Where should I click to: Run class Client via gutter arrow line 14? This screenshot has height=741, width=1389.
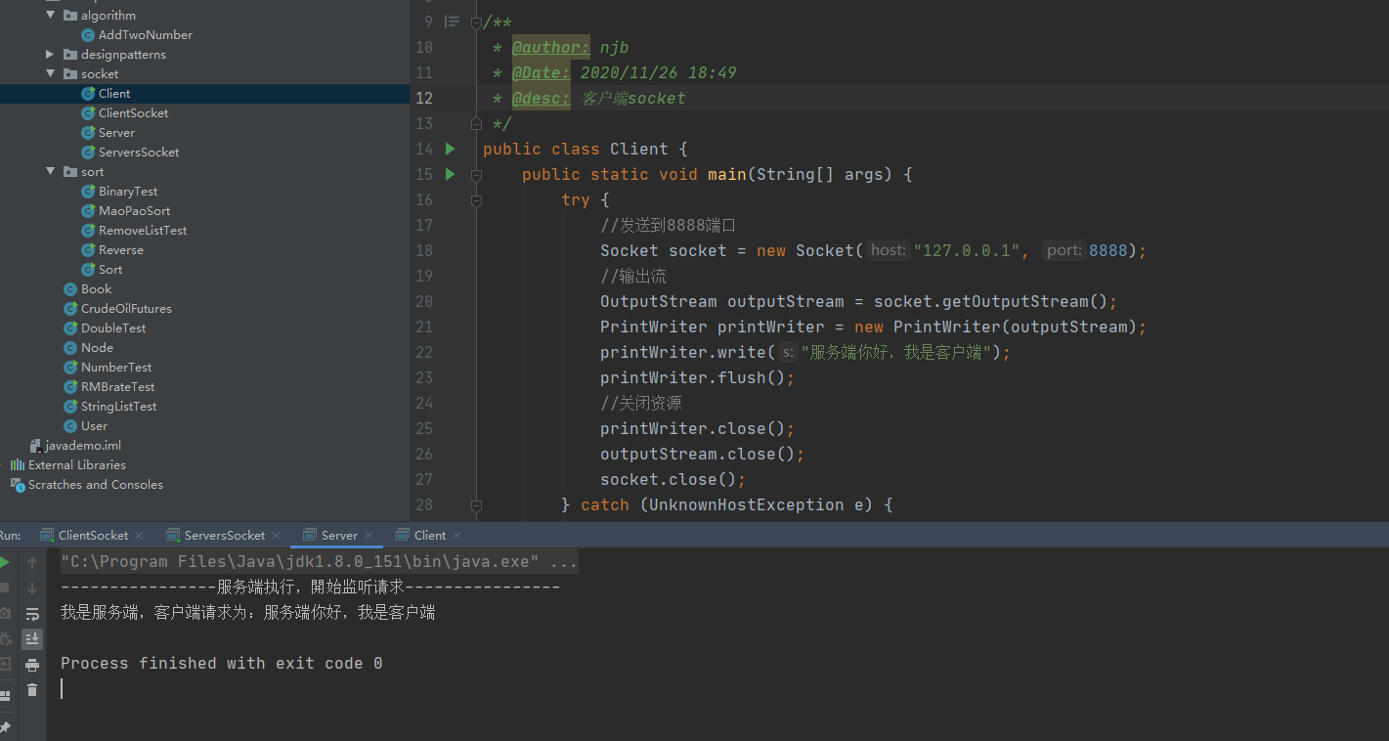pyautogui.click(x=450, y=149)
